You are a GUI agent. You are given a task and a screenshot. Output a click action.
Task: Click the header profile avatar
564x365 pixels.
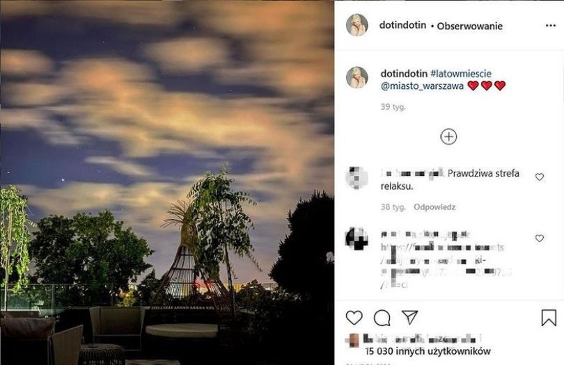(357, 25)
